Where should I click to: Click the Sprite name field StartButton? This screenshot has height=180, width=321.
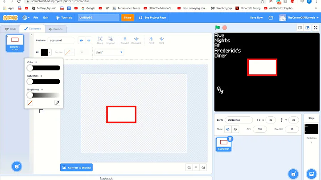239,120
